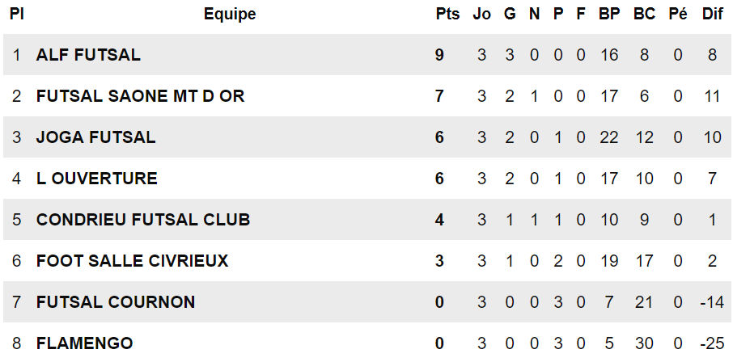Click FLAMENGO's -25 goal difference cell
Screen dimensions: 733x362
(x=712, y=343)
